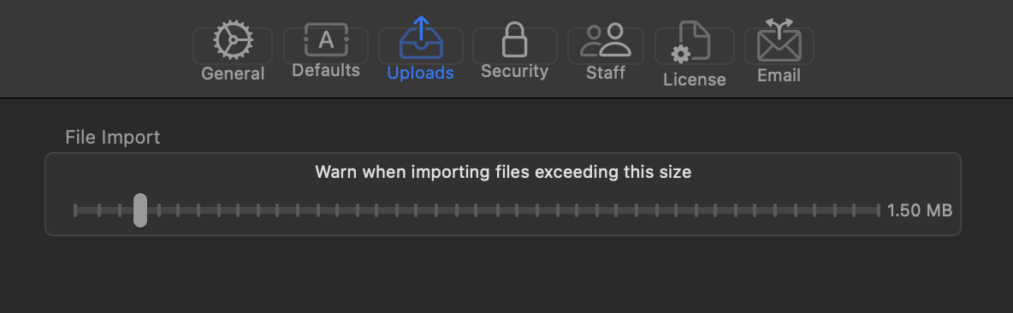
Task: Open the License document-with-gear icon
Action: tap(690, 43)
